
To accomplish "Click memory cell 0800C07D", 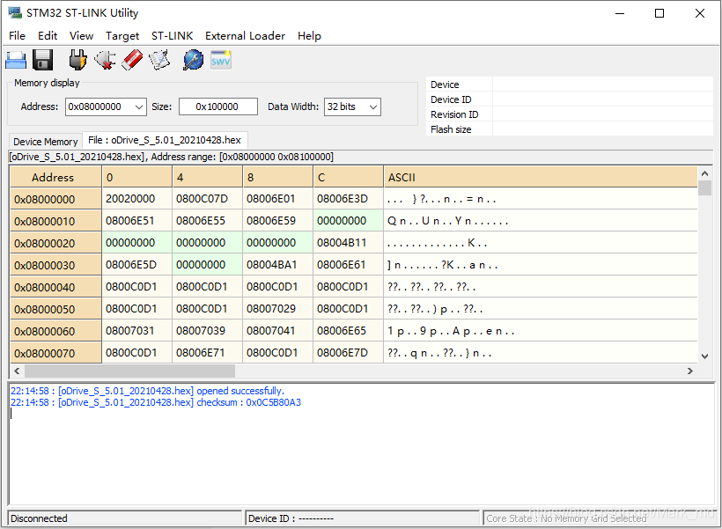I will point(208,199).
